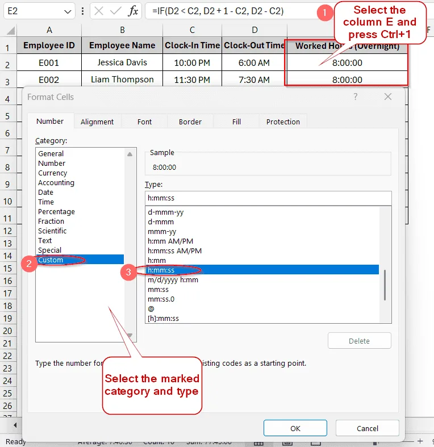Select Accounting category
Viewport: 434px width, 447px height.
pyautogui.click(x=80, y=182)
